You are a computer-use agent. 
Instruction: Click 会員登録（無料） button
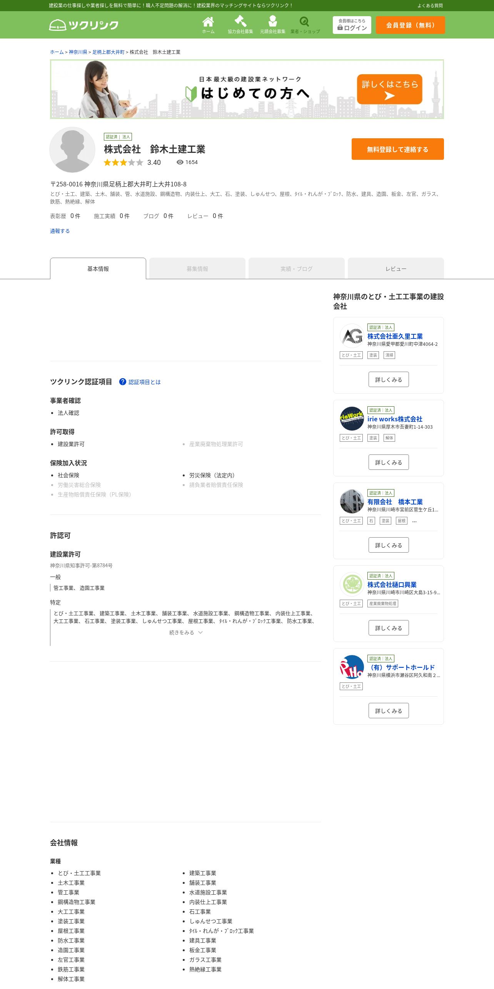pyautogui.click(x=411, y=25)
